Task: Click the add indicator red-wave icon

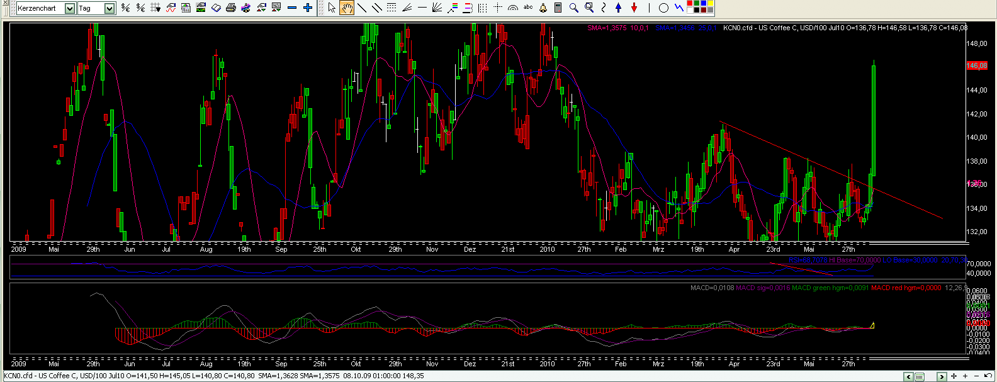Action: (171, 8)
